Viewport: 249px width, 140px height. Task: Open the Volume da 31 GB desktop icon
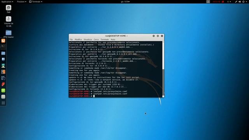(9, 21)
